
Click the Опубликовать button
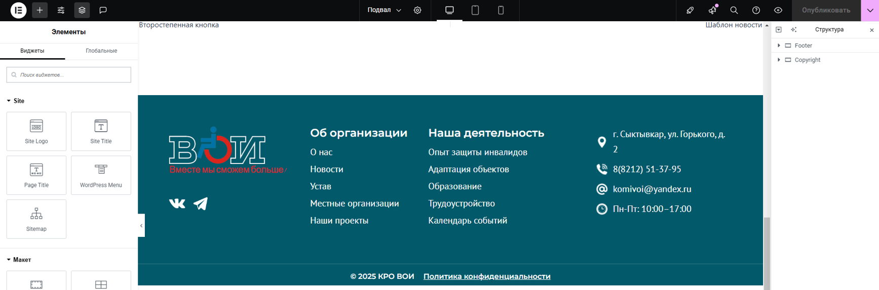[826, 10]
